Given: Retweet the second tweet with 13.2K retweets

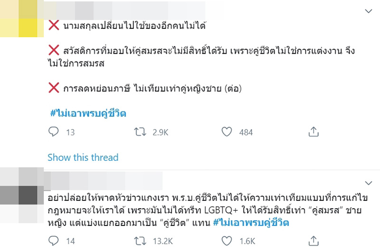Looking at the screenshot, I should tap(140, 242).
